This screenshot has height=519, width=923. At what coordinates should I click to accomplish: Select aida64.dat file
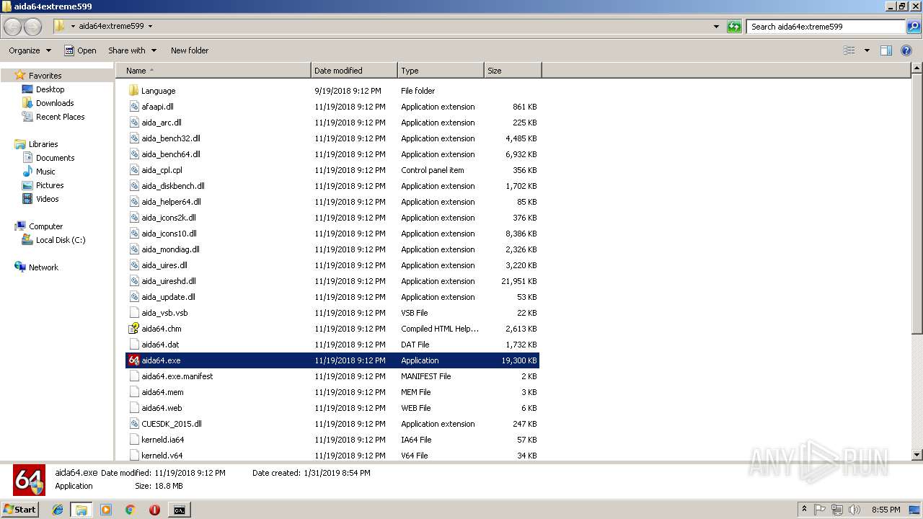[332, 345]
